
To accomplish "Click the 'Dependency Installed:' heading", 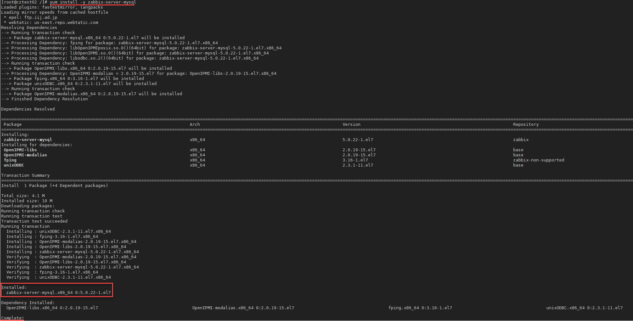I will (28, 303).
